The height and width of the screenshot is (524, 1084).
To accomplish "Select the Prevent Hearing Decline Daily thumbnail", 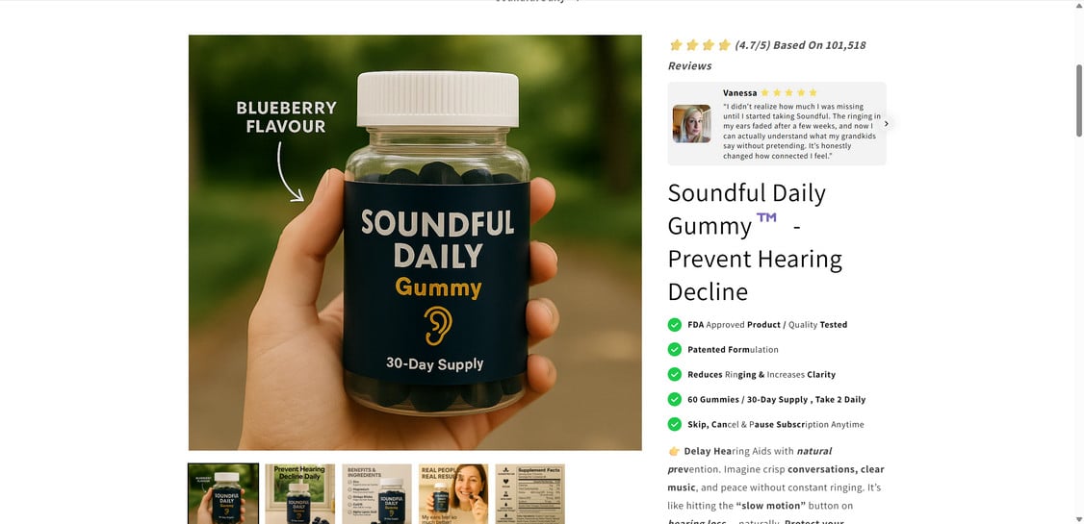I will click(300, 493).
